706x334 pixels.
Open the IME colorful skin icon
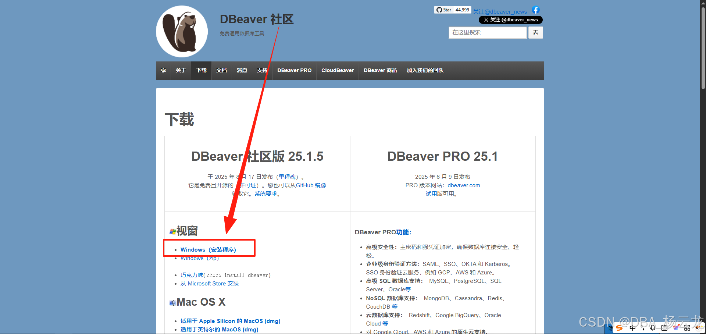(x=676, y=328)
